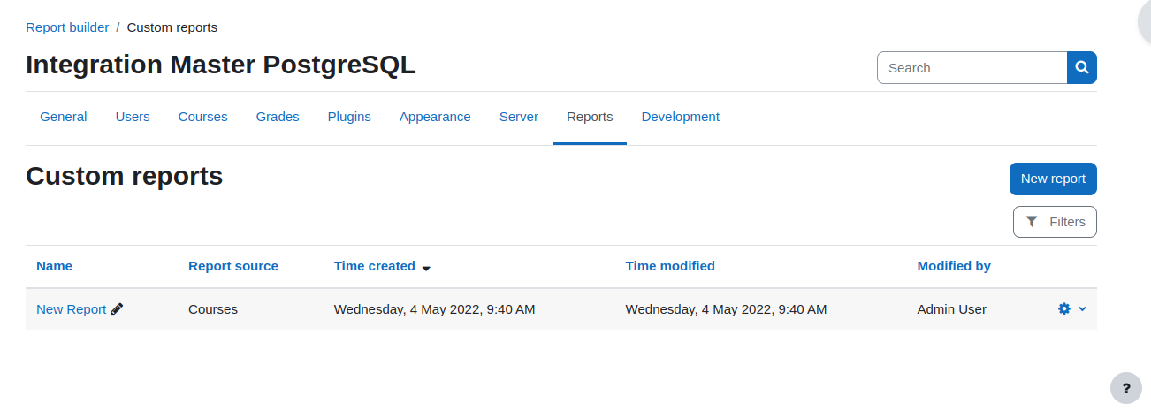The height and width of the screenshot is (411, 1151).
Task: Open the Filters panel
Action: [1055, 222]
